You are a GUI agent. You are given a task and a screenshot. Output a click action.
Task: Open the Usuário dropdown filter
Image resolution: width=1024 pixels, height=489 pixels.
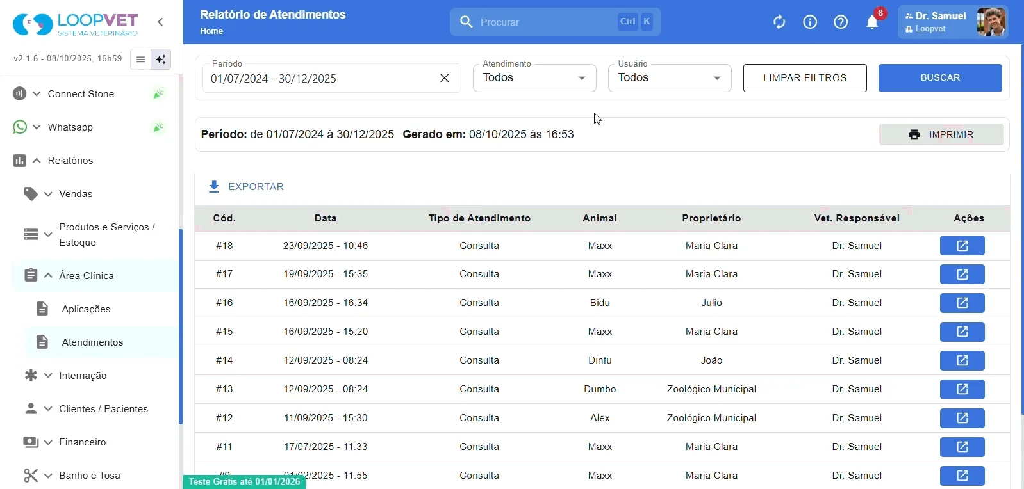point(670,78)
